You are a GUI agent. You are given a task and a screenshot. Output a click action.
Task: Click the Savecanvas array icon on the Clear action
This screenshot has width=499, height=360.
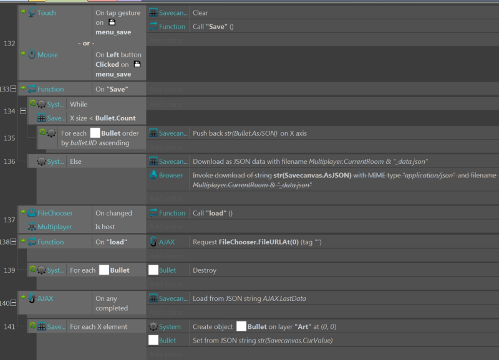(x=153, y=12)
